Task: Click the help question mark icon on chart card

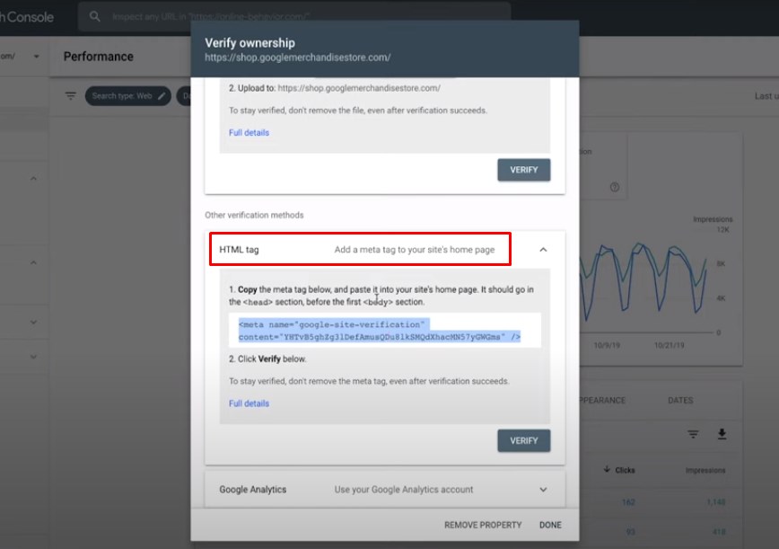Action: 615,187
